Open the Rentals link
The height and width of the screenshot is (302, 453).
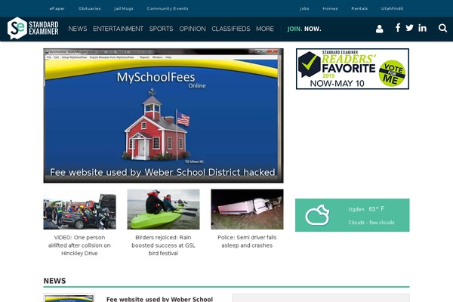[x=359, y=8]
